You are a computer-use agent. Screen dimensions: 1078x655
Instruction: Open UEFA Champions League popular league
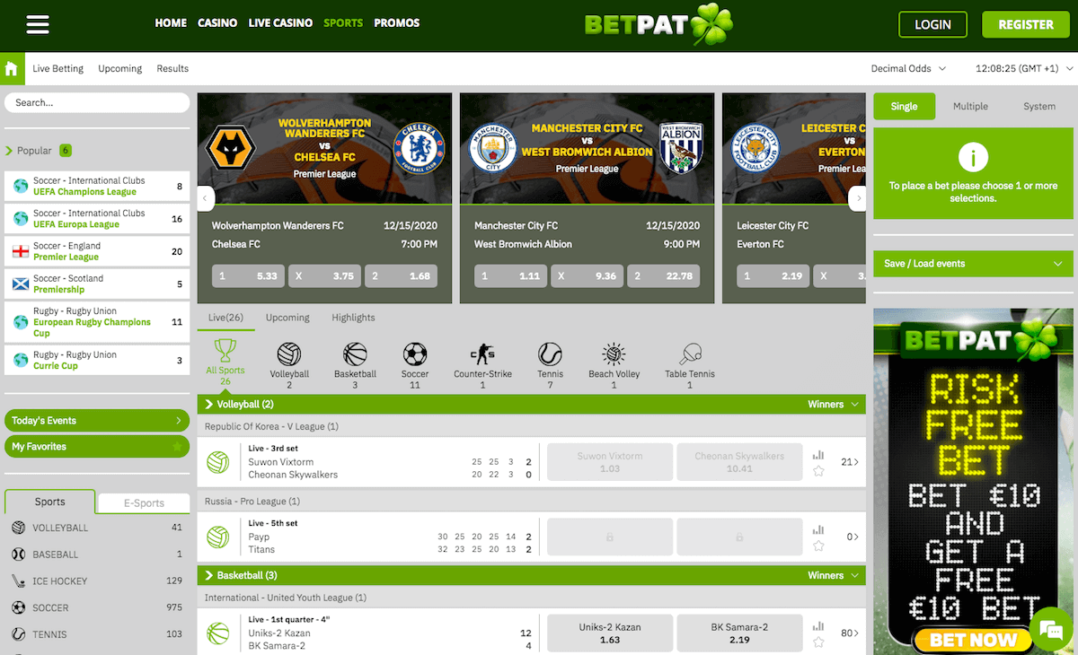[x=97, y=187]
